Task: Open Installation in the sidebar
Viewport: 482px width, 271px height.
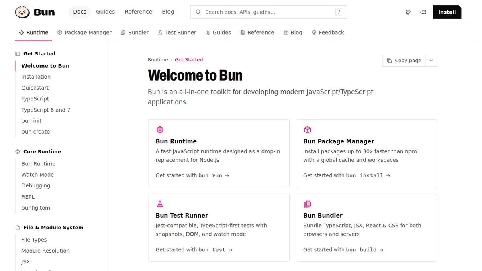Action: 36,77
